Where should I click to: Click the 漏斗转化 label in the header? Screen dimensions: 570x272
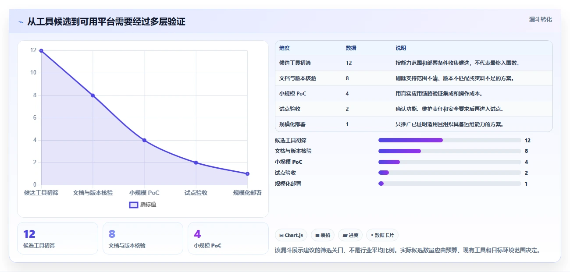(x=540, y=20)
